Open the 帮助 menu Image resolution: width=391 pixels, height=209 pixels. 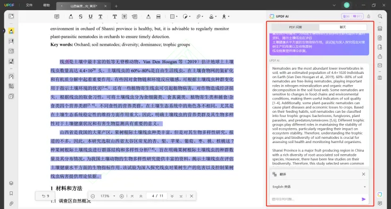pos(46,5)
